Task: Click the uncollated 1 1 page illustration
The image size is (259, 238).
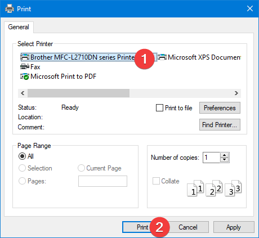Action: pos(195,188)
